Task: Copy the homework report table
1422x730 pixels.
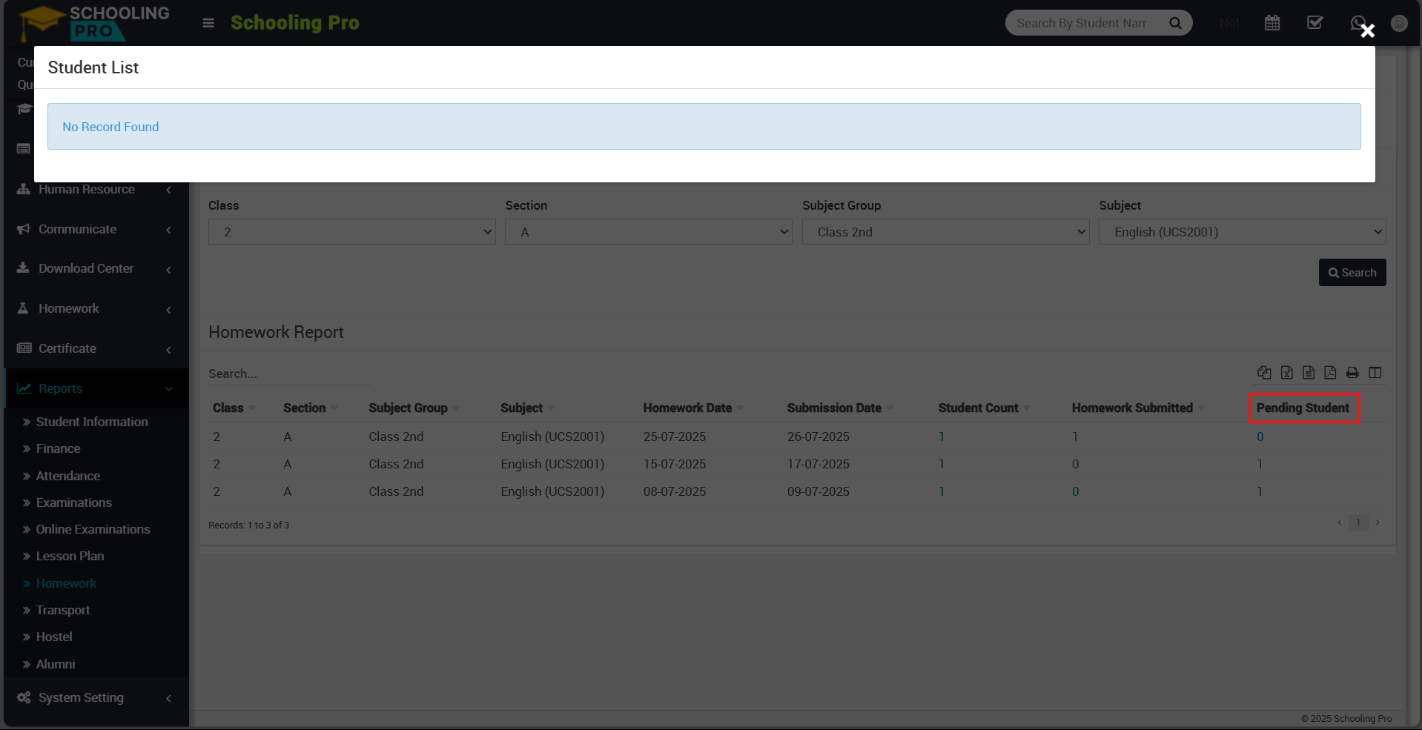Action: [1265, 373]
